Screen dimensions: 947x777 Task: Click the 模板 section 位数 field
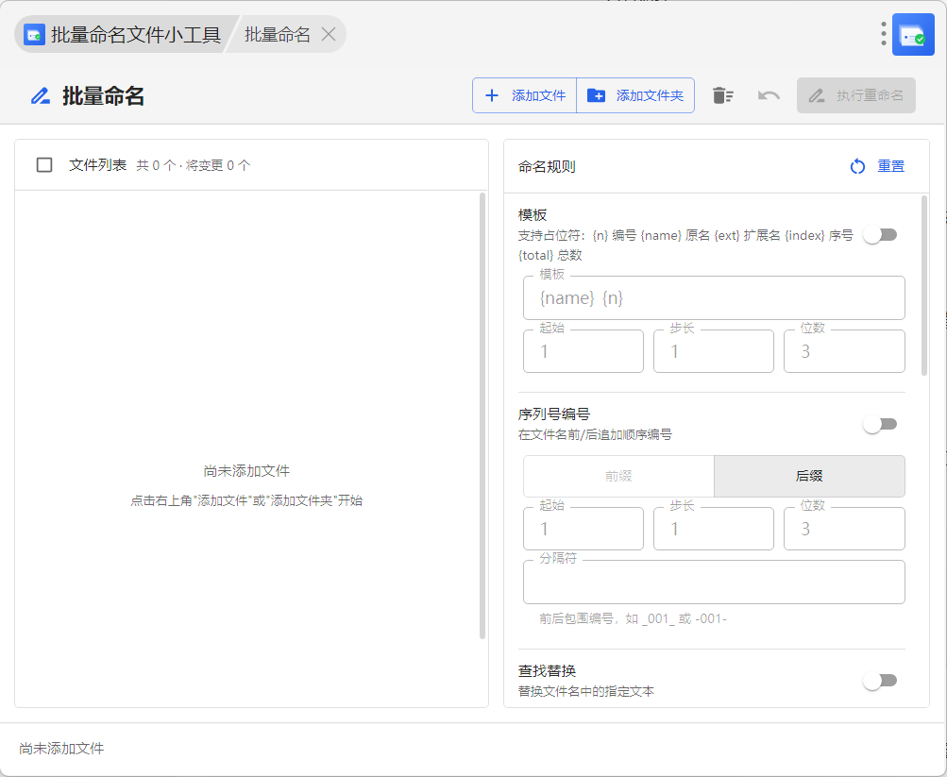tap(844, 351)
